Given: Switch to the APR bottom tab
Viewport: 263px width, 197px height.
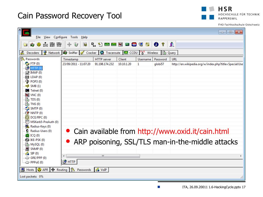Looking at the screenshot, I should click(x=43, y=170).
